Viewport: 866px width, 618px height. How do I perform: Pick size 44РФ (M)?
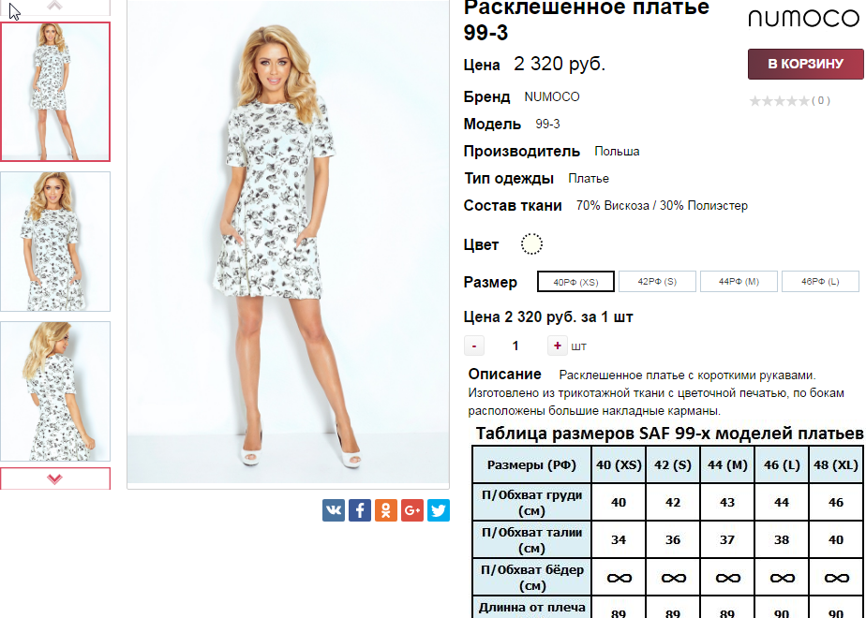click(739, 282)
